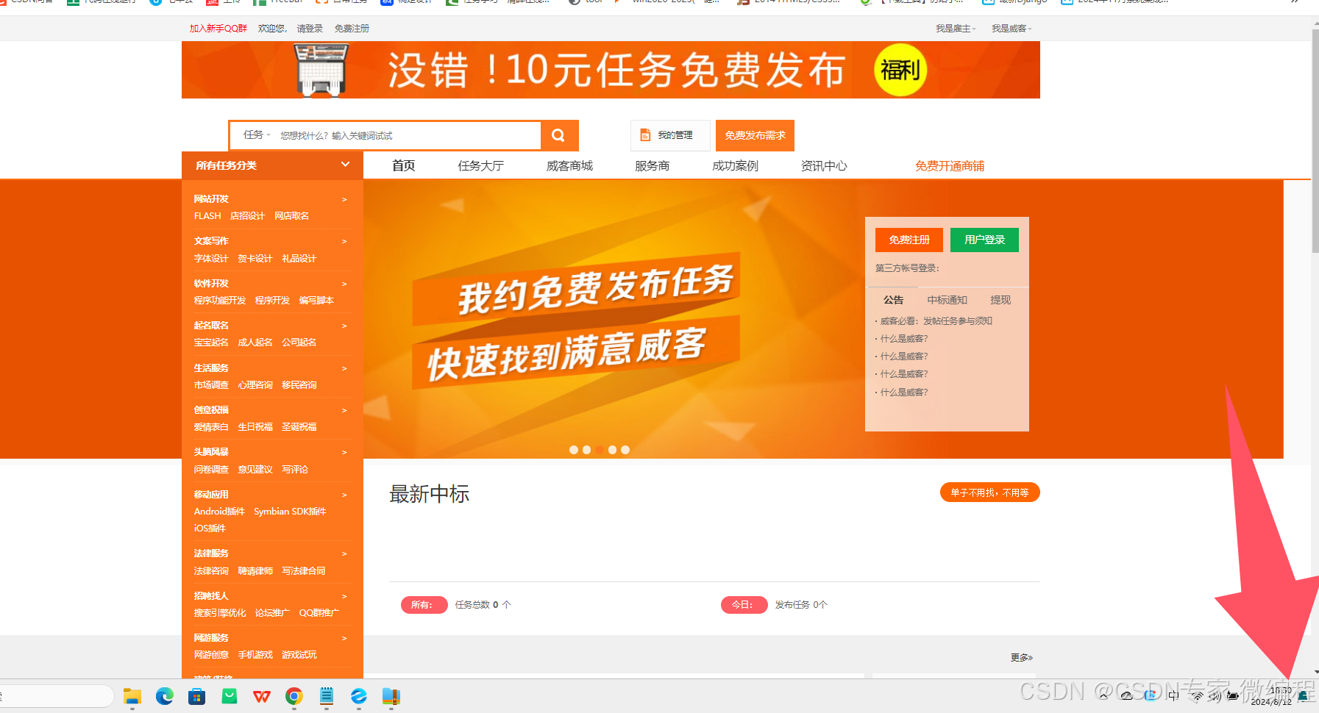Select the third carousel indicator dot
The height and width of the screenshot is (713, 1319).
(600, 449)
